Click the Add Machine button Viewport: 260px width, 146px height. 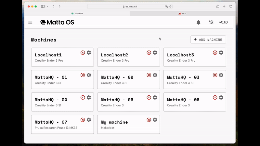tap(208, 40)
